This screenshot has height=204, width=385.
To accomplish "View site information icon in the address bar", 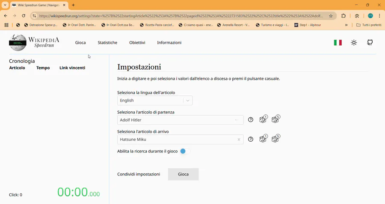I will [x=34, y=16].
